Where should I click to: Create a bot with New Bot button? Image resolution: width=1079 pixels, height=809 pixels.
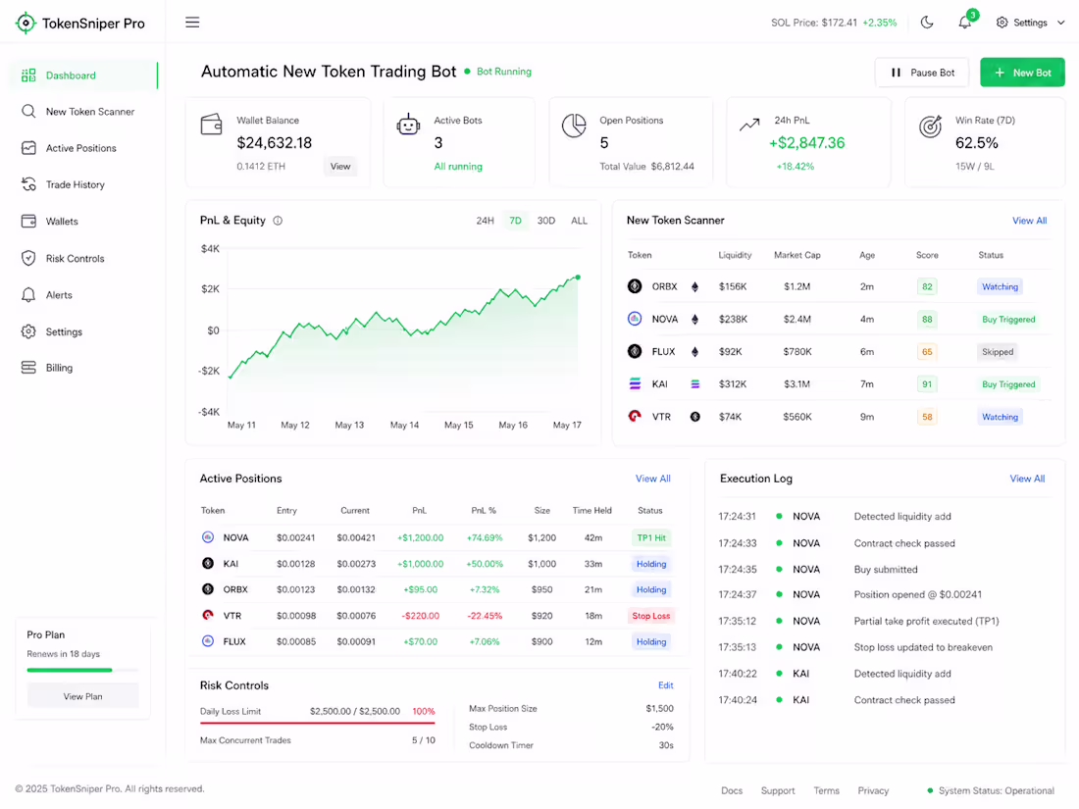pos(1022,73)
